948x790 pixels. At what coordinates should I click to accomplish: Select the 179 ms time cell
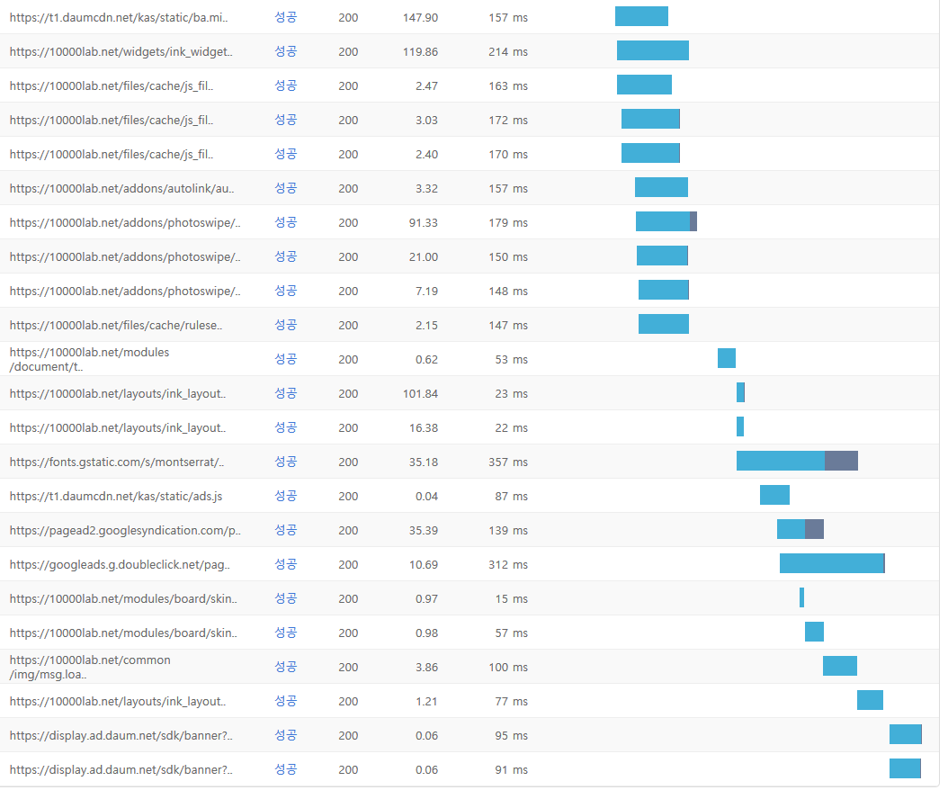point(508,222)
